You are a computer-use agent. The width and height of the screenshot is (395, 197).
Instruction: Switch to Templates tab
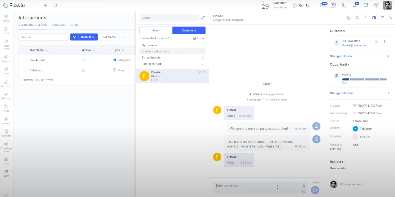point(59,25)
